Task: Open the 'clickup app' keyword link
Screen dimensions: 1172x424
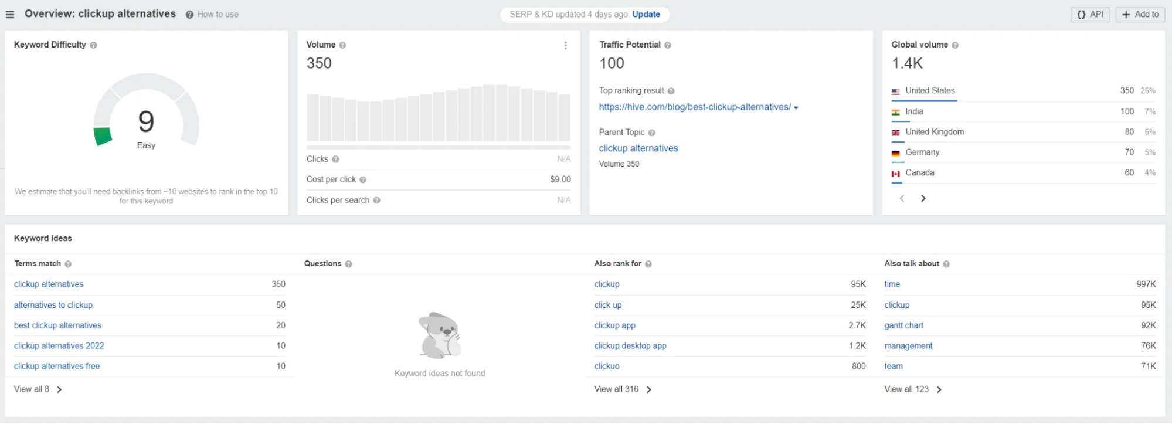Action: pos(614,325)
